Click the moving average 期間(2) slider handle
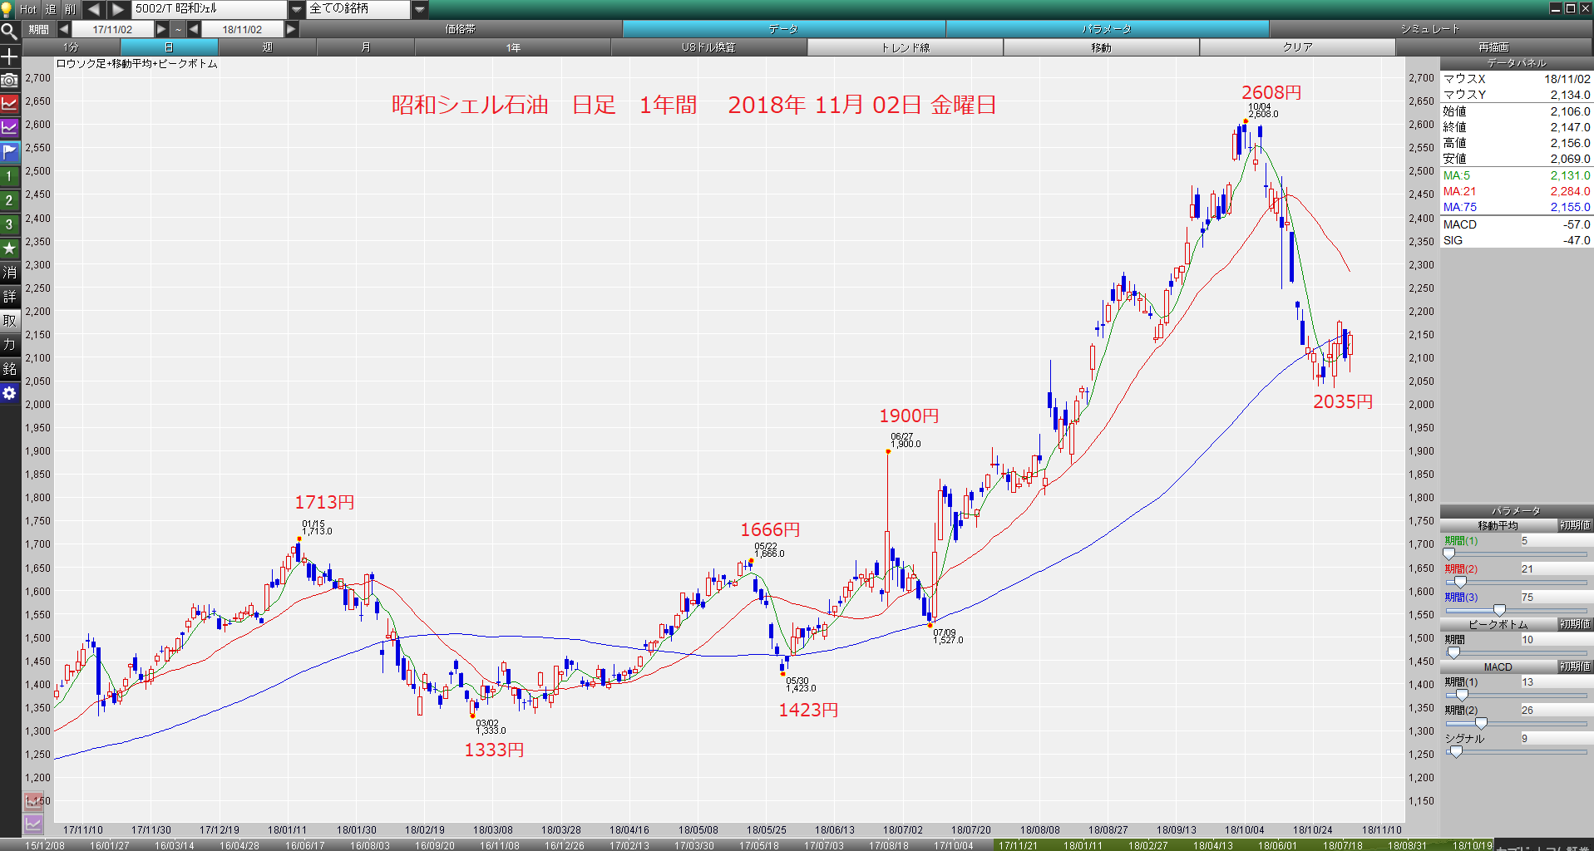This screenshot has height=851, width=1594. point(1460,582)
